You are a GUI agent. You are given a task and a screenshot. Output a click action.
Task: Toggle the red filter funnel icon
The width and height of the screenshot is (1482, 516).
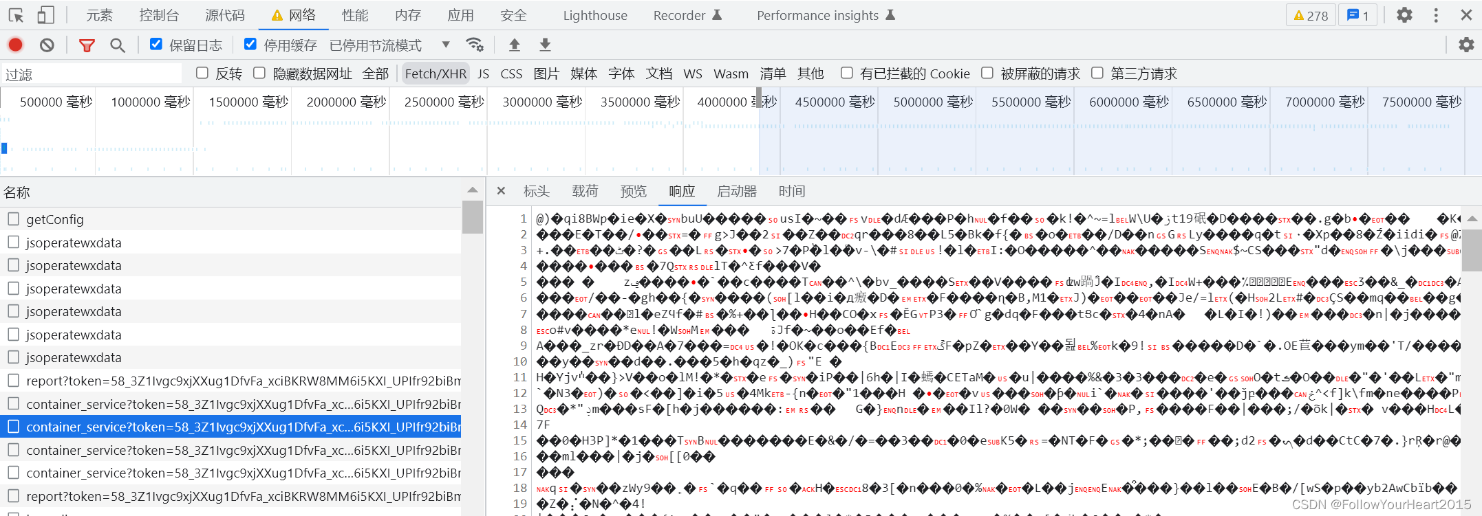coord(87,45)
